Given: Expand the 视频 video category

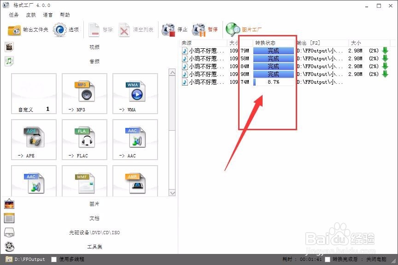Looking at the screenshot, I should tap(94, 46).
